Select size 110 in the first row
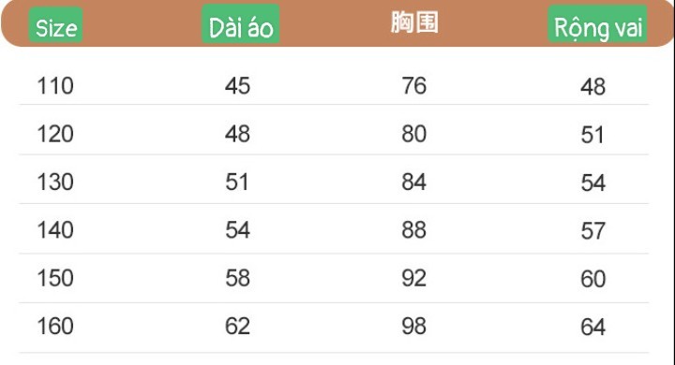The width and height of the screenshot is (675, 365). [x=55, y=85]
